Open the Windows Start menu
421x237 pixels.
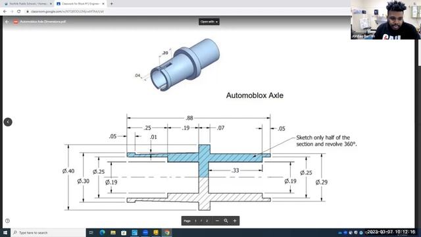click(5, 232)
